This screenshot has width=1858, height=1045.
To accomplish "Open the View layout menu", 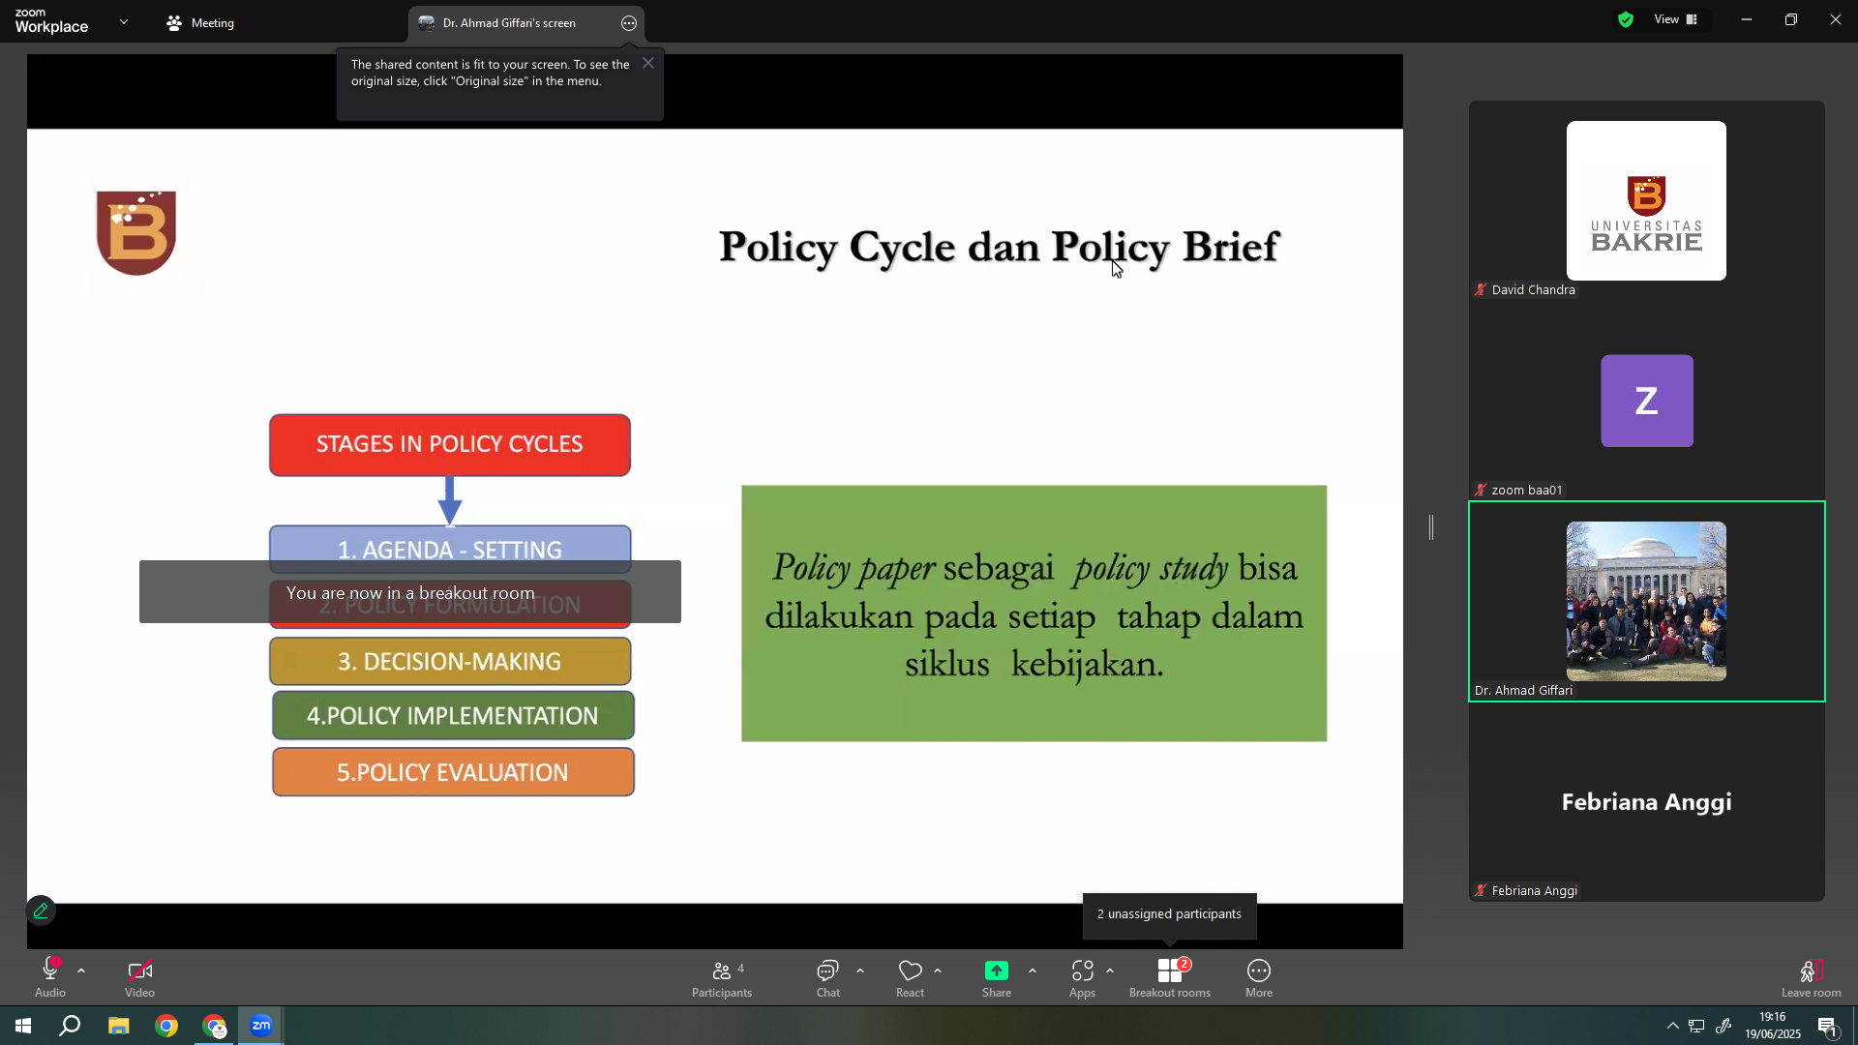I will 1676,19.
